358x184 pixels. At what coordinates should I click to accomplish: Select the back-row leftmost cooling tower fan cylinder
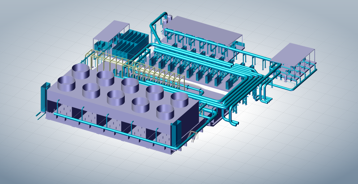[81, 72]
